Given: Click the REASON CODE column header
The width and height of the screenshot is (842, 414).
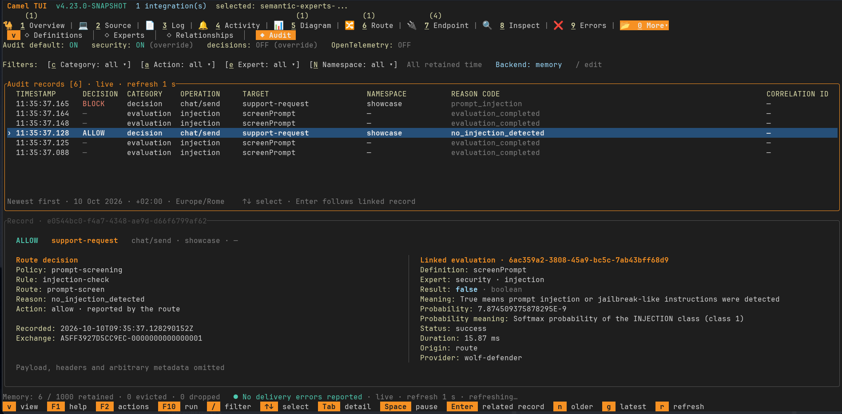Looking at the screenshot, I should pyautogui.click(x=476, y=94).
